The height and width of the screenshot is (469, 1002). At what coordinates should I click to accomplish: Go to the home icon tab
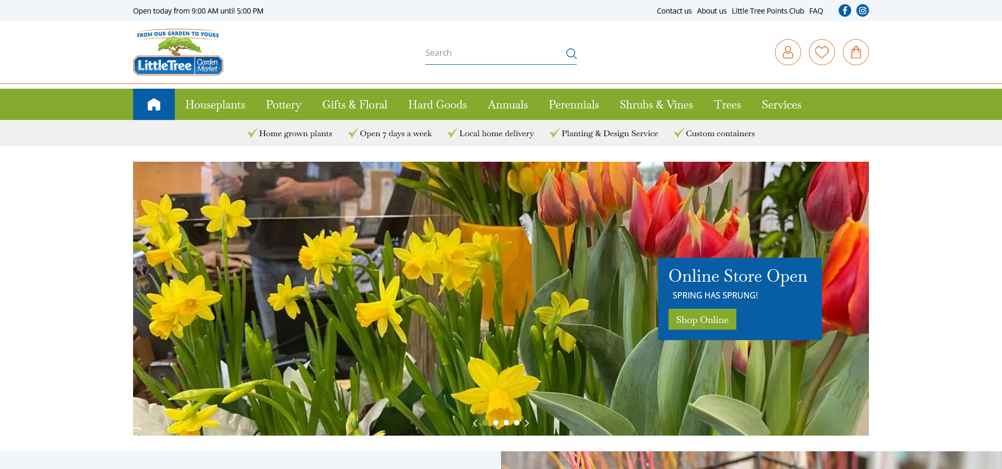[x=154, y=104]
